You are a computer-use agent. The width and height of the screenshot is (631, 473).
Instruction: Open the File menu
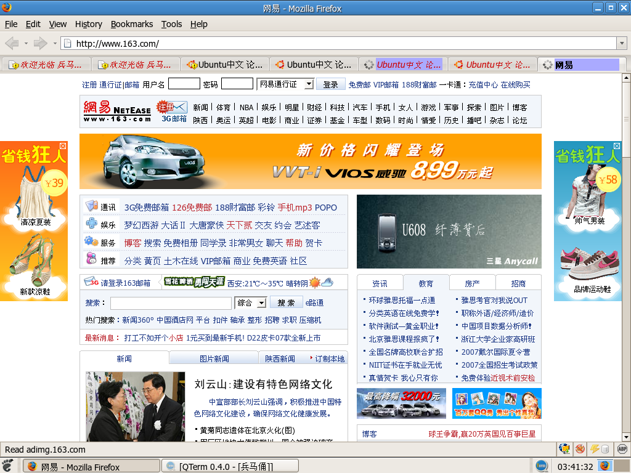(11, 24)
